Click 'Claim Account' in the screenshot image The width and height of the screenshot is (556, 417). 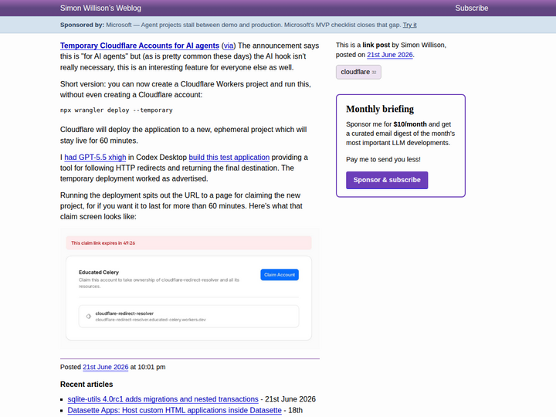[280, 275]
